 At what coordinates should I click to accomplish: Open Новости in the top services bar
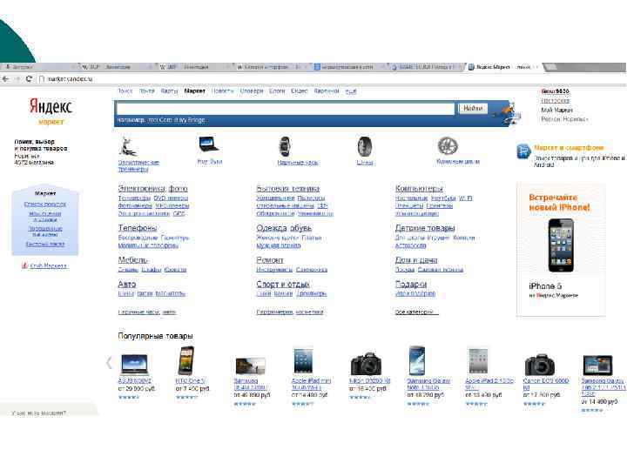[222, 91]
